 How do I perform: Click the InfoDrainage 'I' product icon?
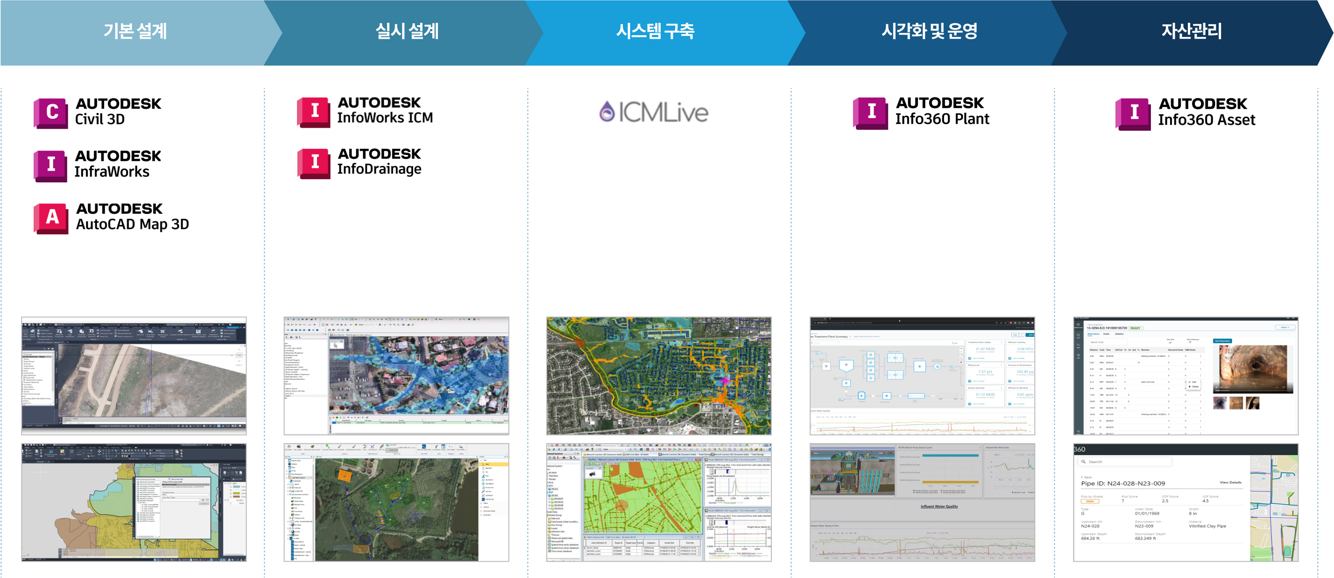point(313,164)
